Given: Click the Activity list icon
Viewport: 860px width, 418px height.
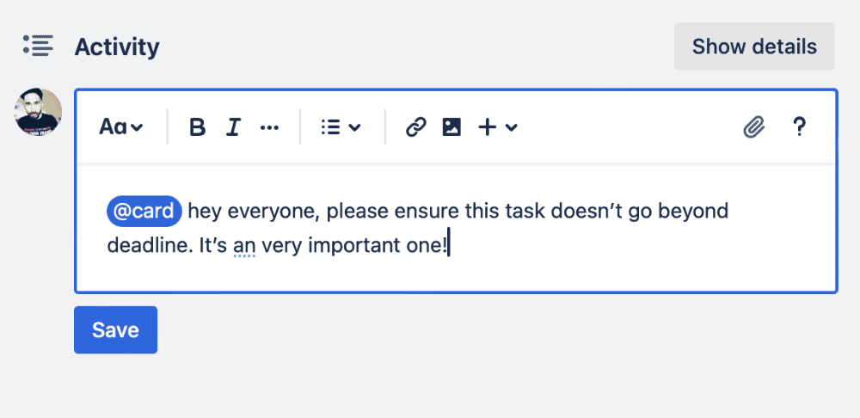Looking at the screenshot, I should pyautogui.click(x=39, y=46).
